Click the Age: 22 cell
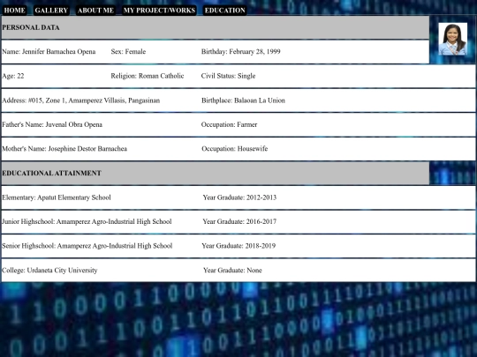This screenshot has width=477, height=357. pyautogui.click(x=12, y=76)
